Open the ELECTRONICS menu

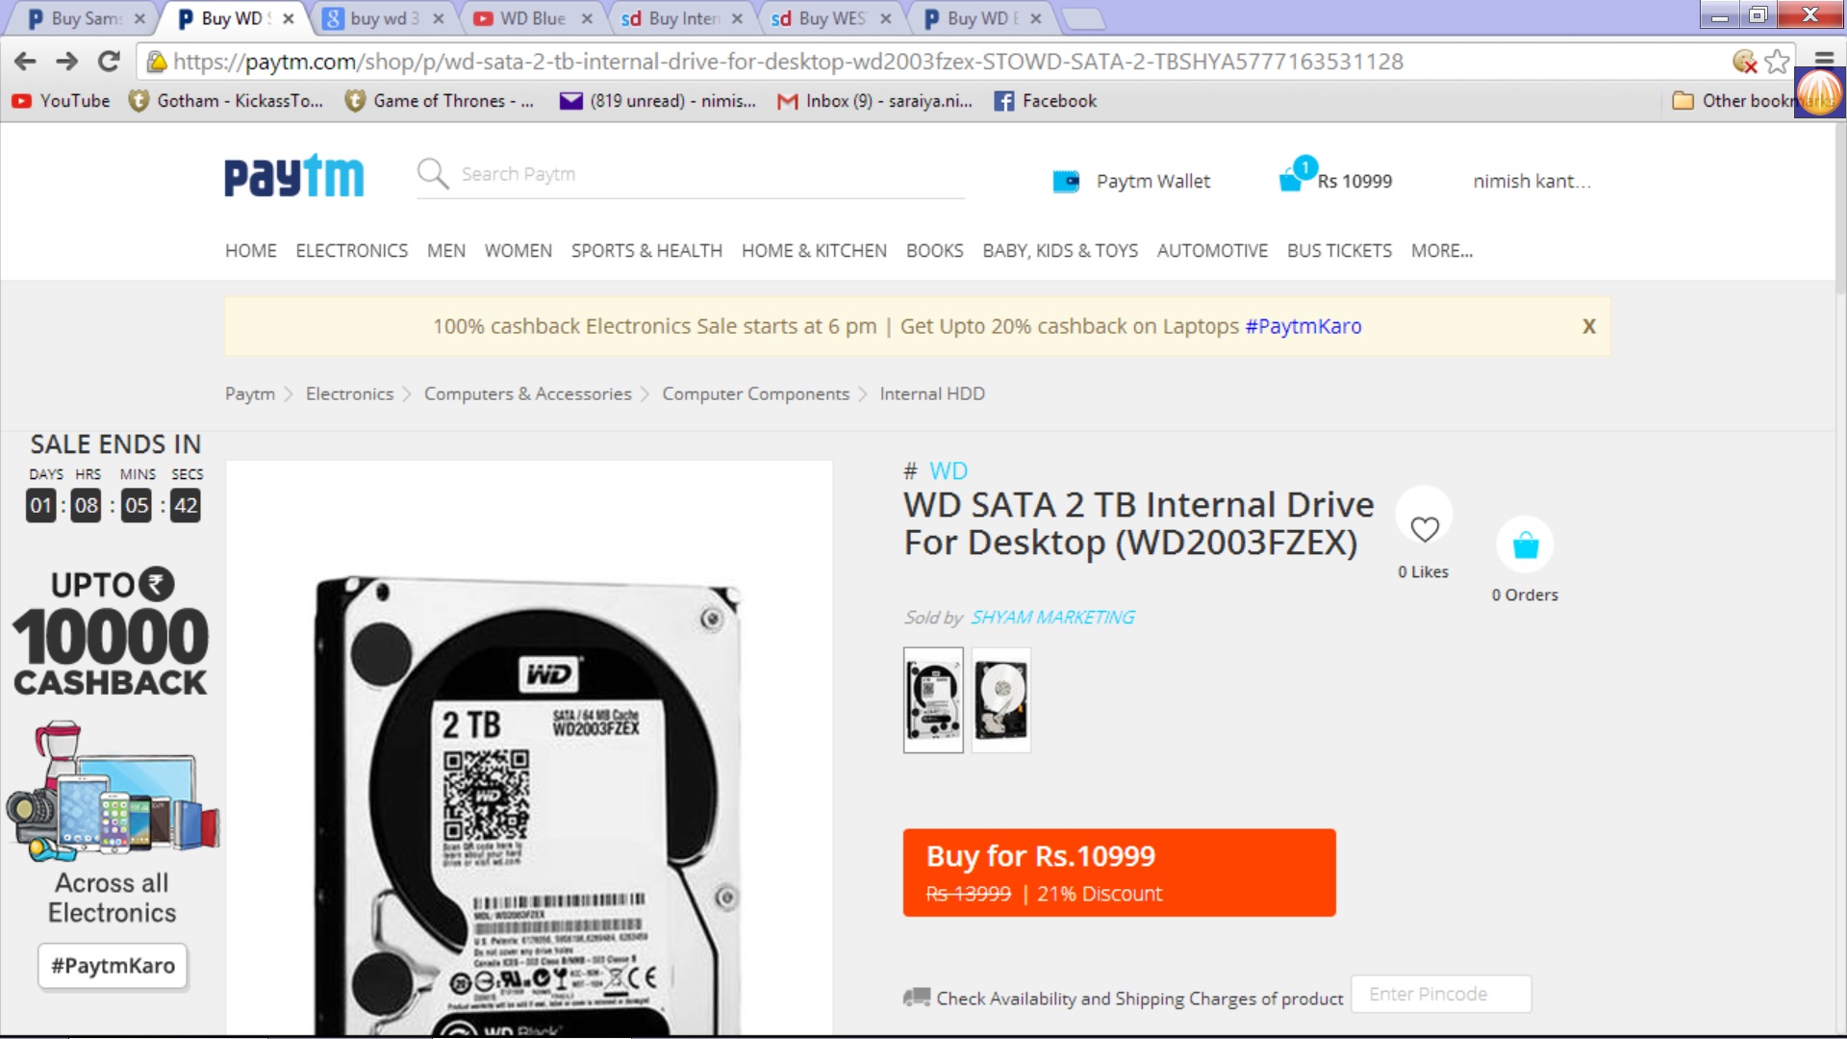[351, 251]
